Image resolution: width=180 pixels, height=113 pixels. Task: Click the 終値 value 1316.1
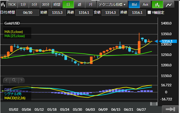pyautogui.click(x=137, y=12)
